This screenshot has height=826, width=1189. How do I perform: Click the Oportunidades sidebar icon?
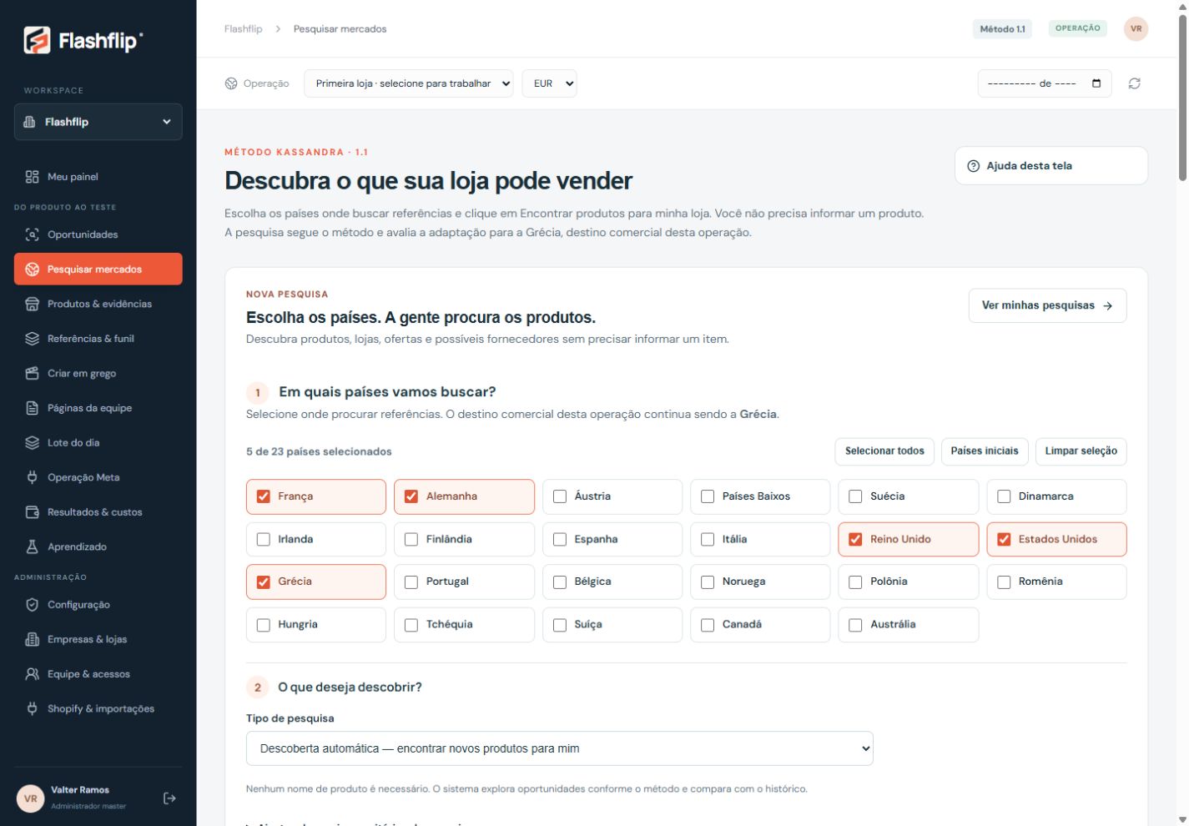33,234
